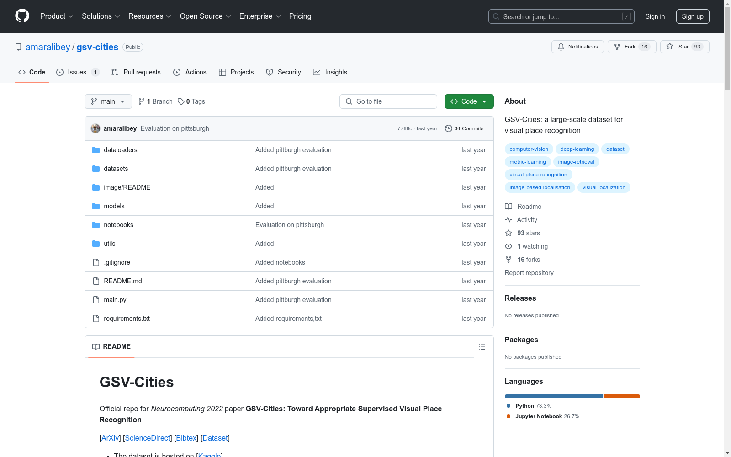Click the amaralibey avatar image
This screenshot has width=731, height=457.
[x=95, y=128]
